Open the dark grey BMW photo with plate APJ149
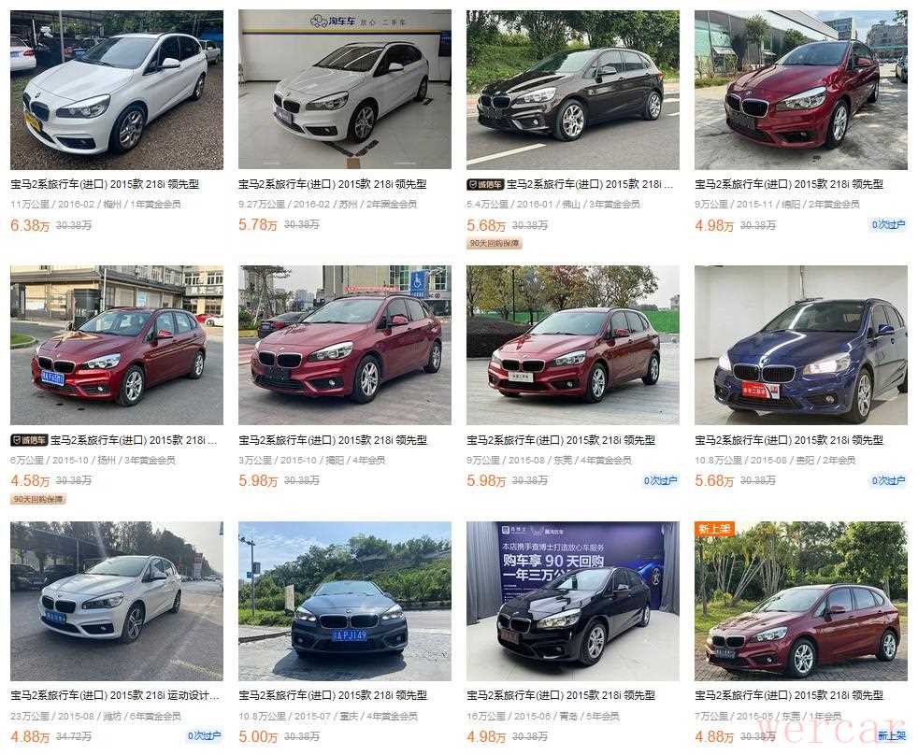The width and height of the screenshot is (918, 755). click(x=345, y=601)
